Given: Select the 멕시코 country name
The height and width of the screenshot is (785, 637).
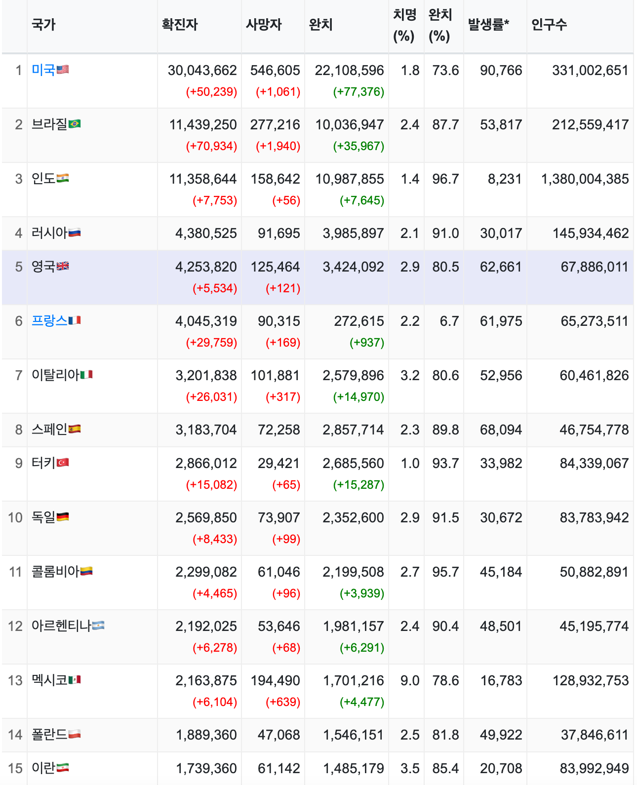Looking at the screenshot, I should tap(49, 680).
